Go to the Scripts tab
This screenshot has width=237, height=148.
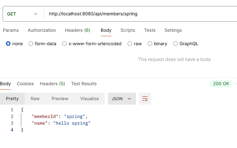click(x=128, y=30)
